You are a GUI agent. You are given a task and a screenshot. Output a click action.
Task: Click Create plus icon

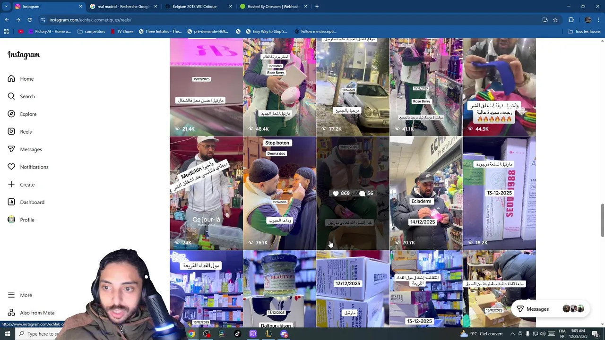11,185
